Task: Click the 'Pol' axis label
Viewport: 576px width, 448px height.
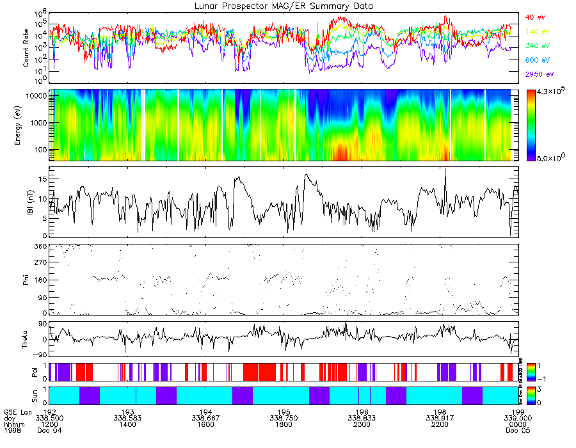Action: pyautogui.click(x=35, y=372)
